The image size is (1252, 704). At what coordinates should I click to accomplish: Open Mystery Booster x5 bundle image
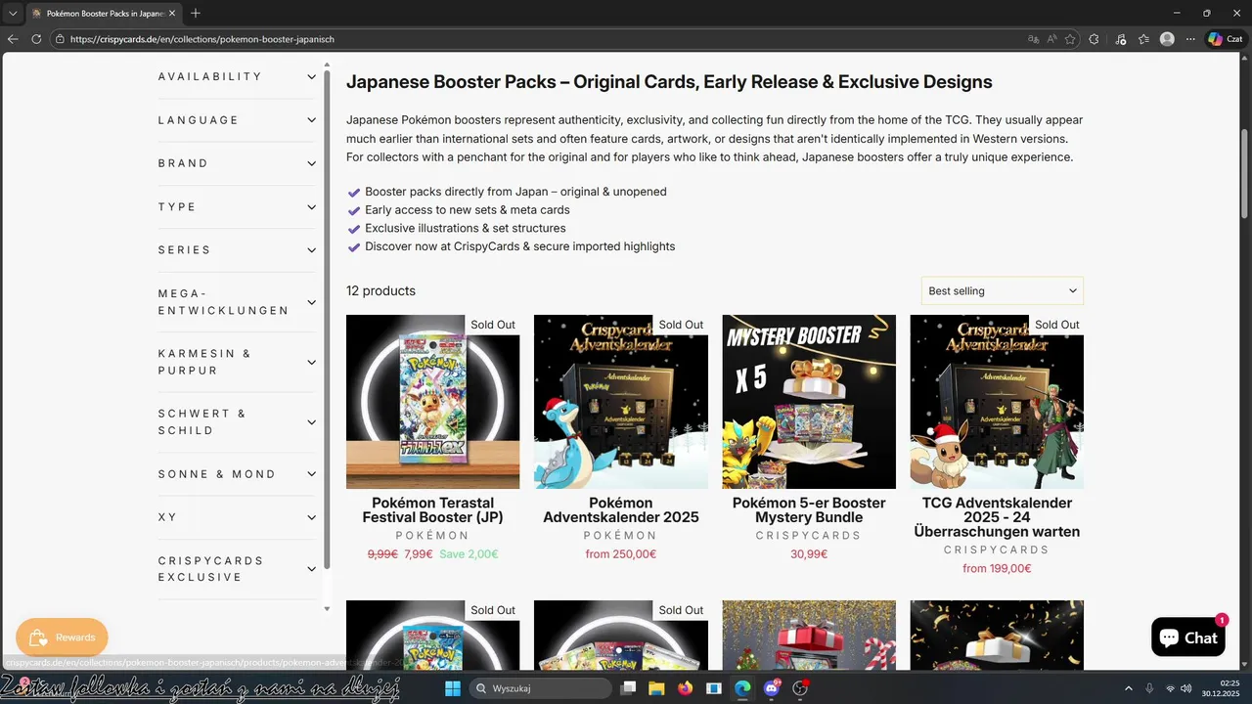(809, 402)
